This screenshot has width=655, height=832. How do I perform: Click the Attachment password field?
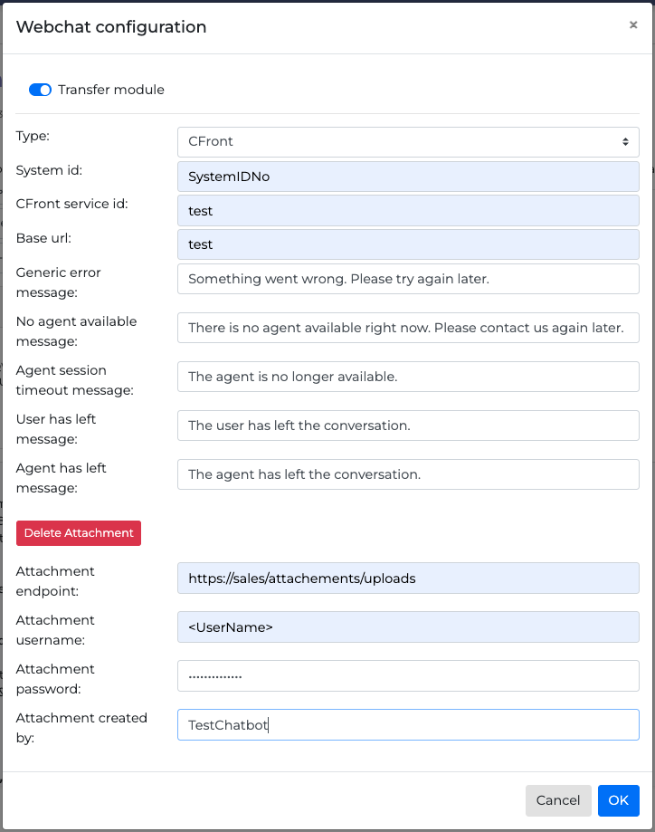pos(408,675)
